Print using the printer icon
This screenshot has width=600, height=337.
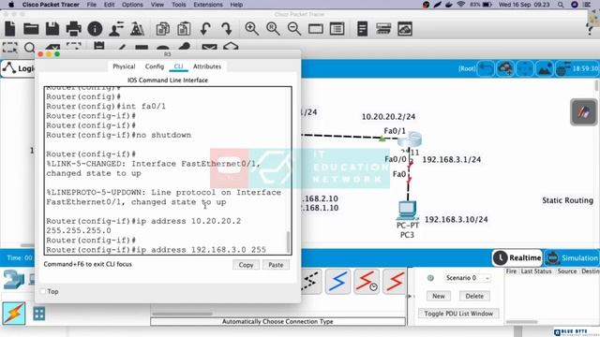[73, 29]
